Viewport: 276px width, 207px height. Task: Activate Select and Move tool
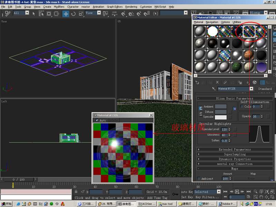click(66, 13)
